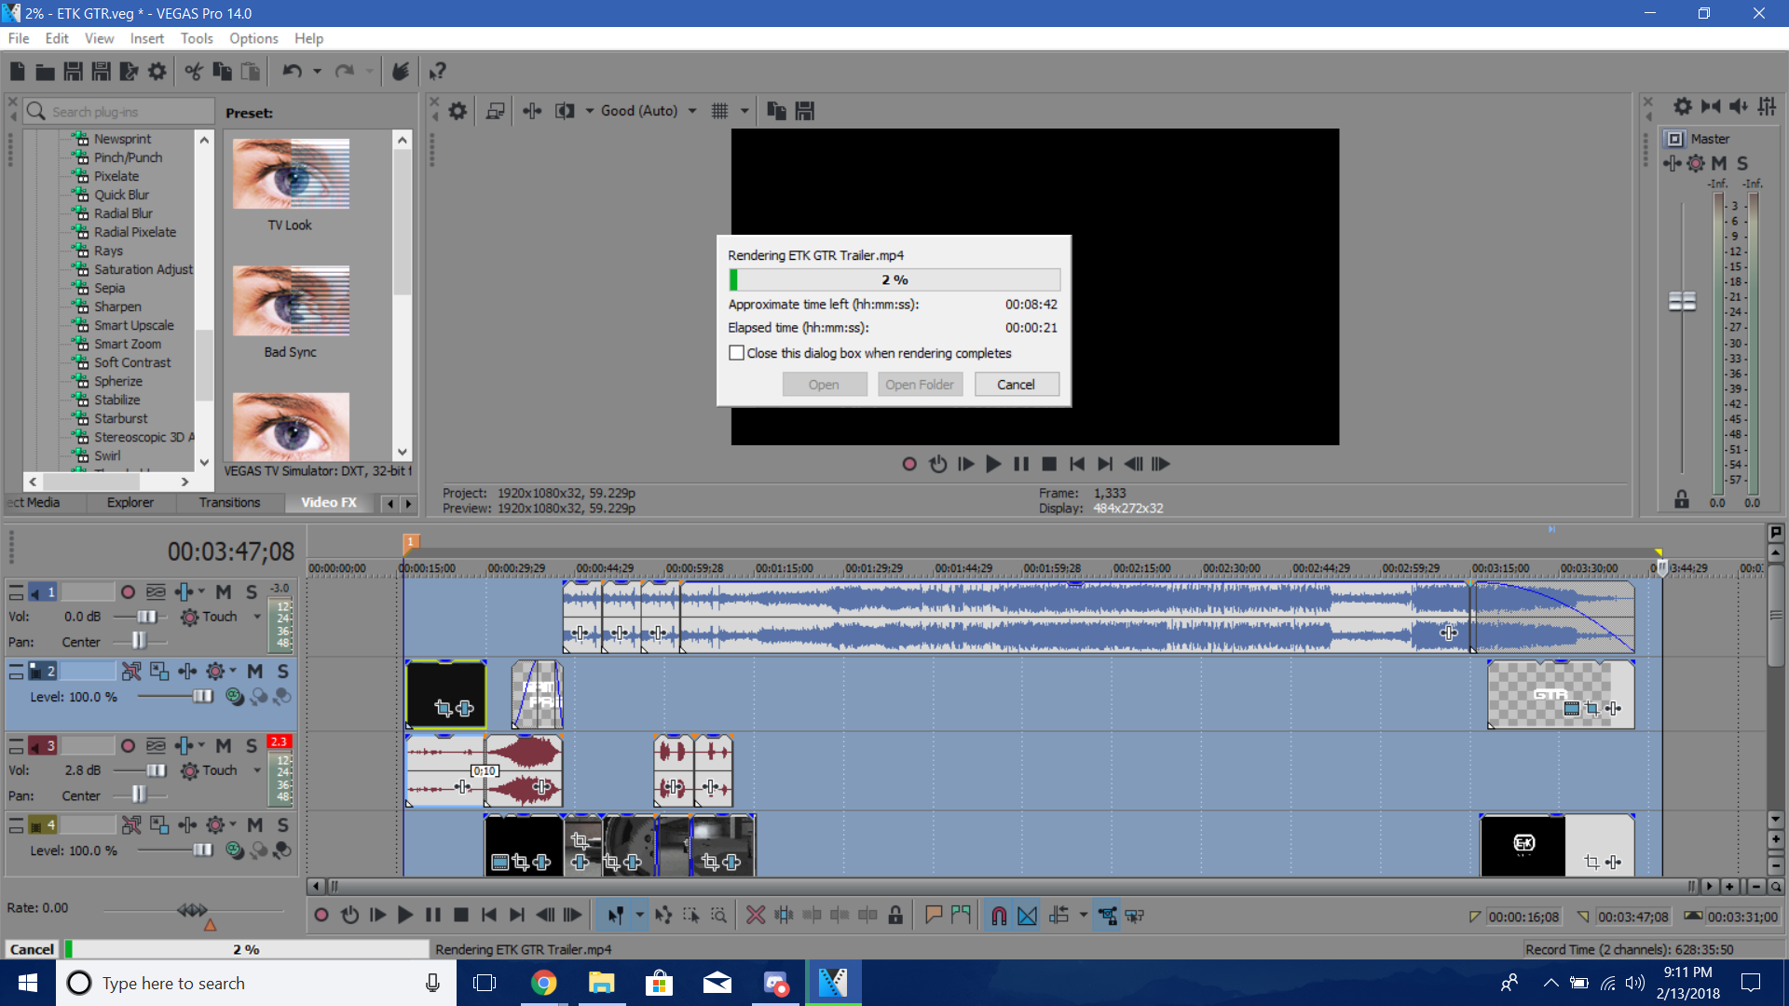Open Options menu
Image resolution: width=1789 pixels, height=1006 pixels.
[x=253, y=38]
